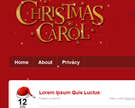Click the gold snowflake right of Carol's L
The image size is (135, 108).
click(x=93, y=30)
